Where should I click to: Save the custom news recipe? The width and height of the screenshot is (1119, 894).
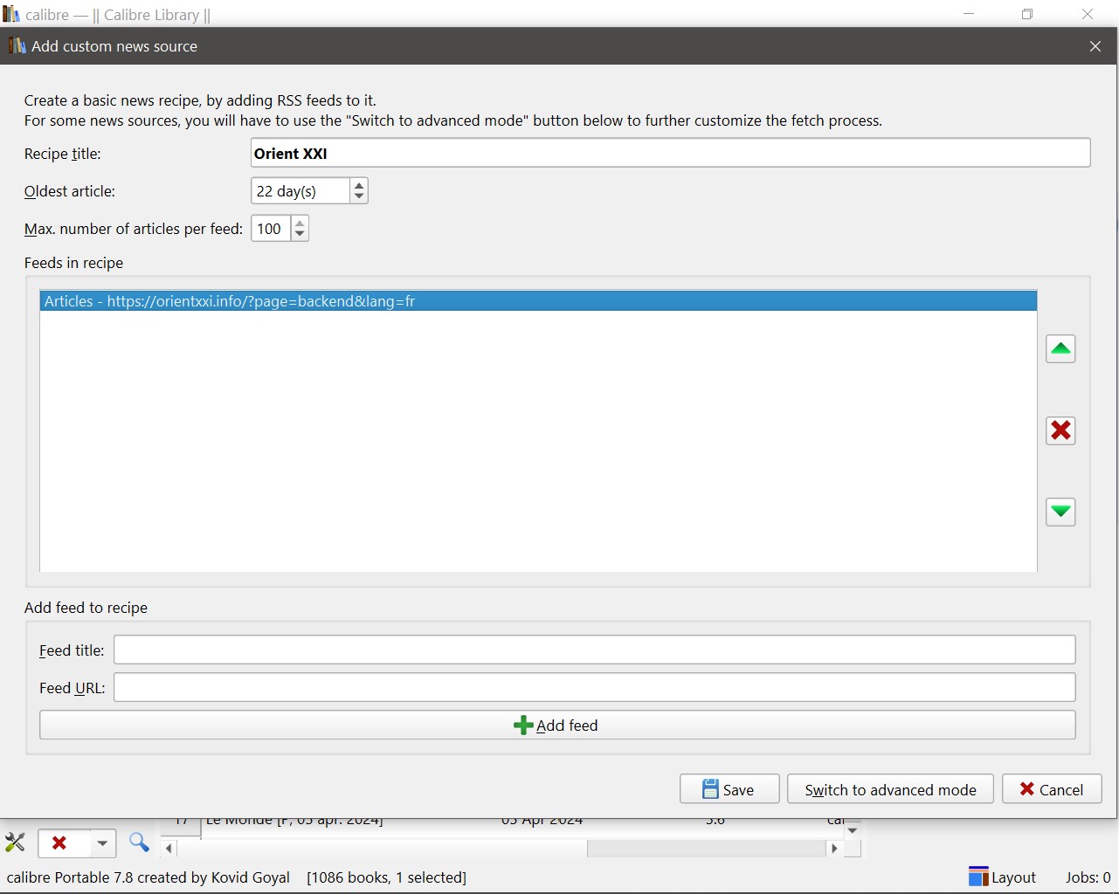[729, 789]
